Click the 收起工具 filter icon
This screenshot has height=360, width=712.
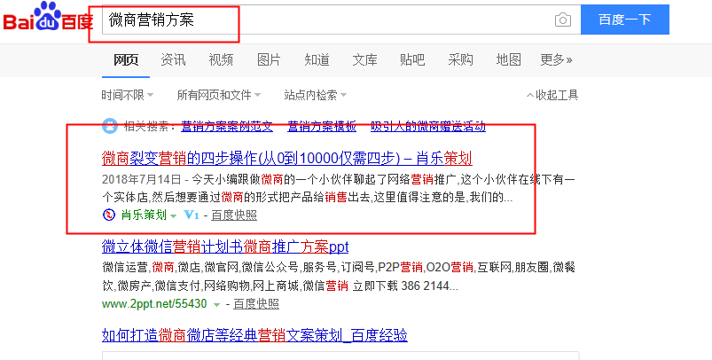[x=529, y=95]
